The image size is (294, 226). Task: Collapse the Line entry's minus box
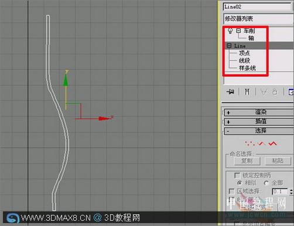pyautogui.click(x=229, y=46)
